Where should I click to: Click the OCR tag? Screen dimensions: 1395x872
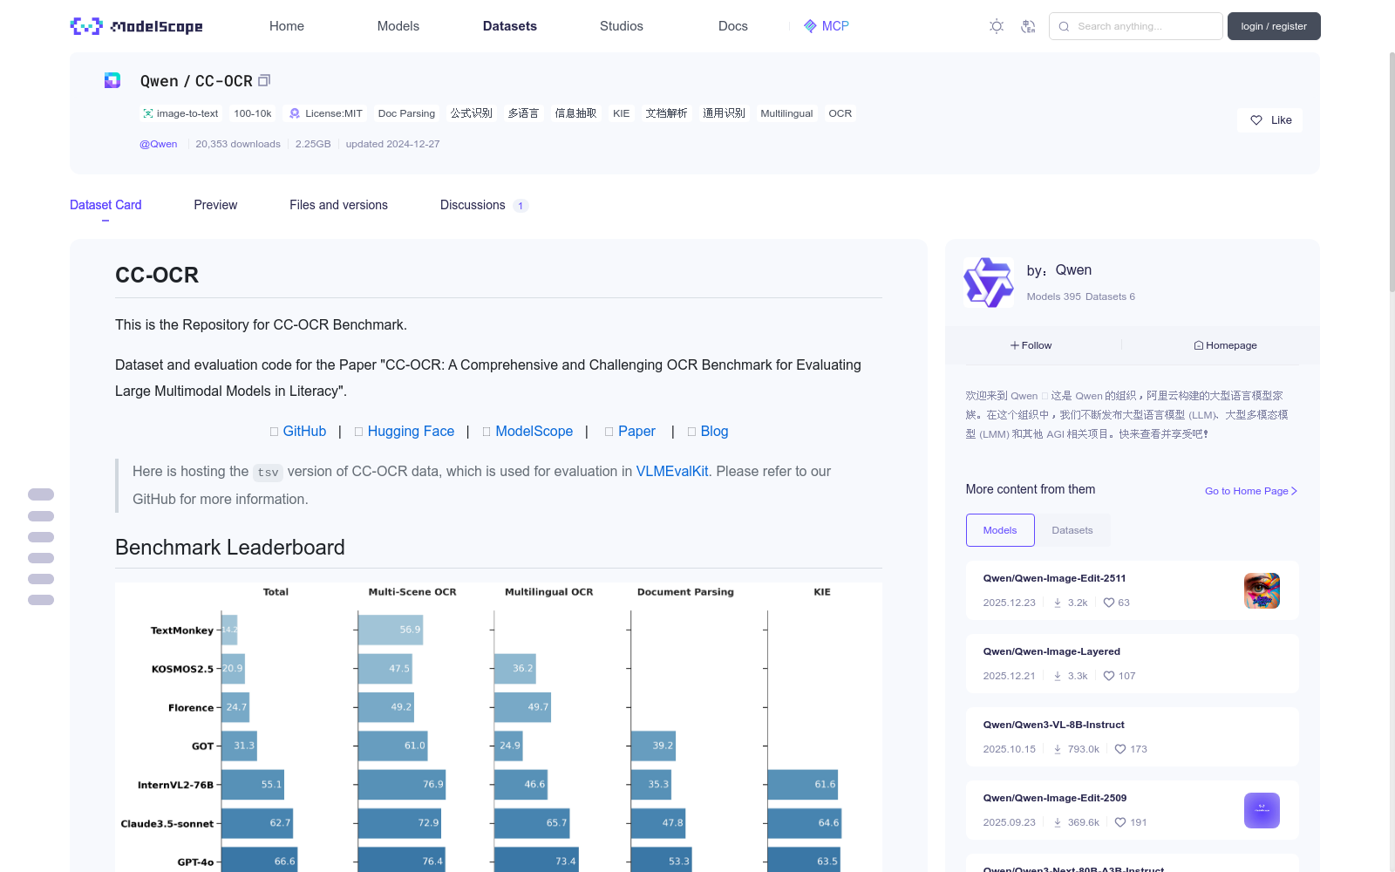tap(840, 113)
